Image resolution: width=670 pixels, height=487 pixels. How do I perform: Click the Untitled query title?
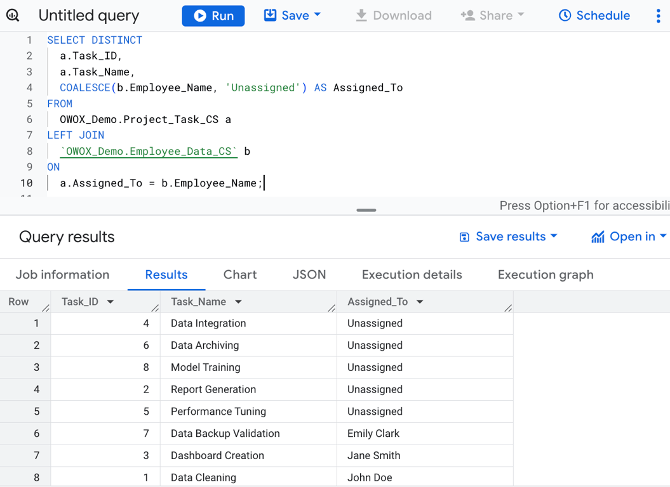(x=89, y=15)
